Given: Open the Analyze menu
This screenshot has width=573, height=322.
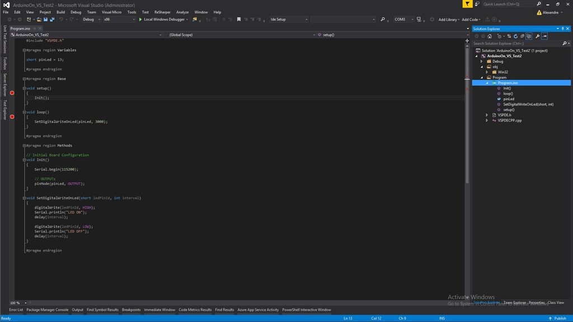Looking at the screenshot, I should [182, 12].
